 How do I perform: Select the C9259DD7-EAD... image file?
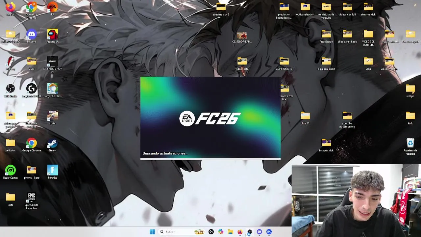pyautogui.click(x=242, y=37)
